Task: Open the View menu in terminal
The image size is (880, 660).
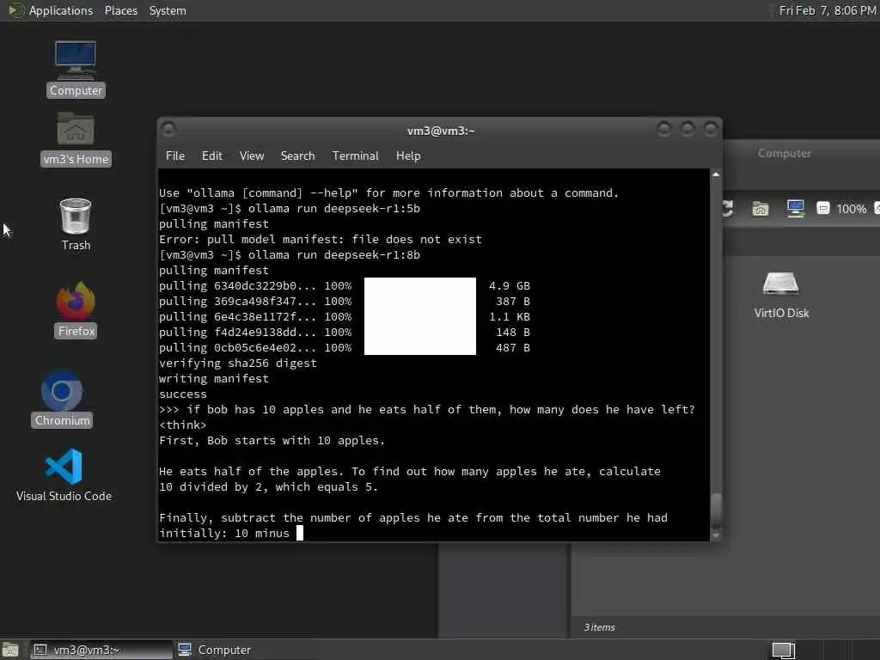Action: [252, 156]
